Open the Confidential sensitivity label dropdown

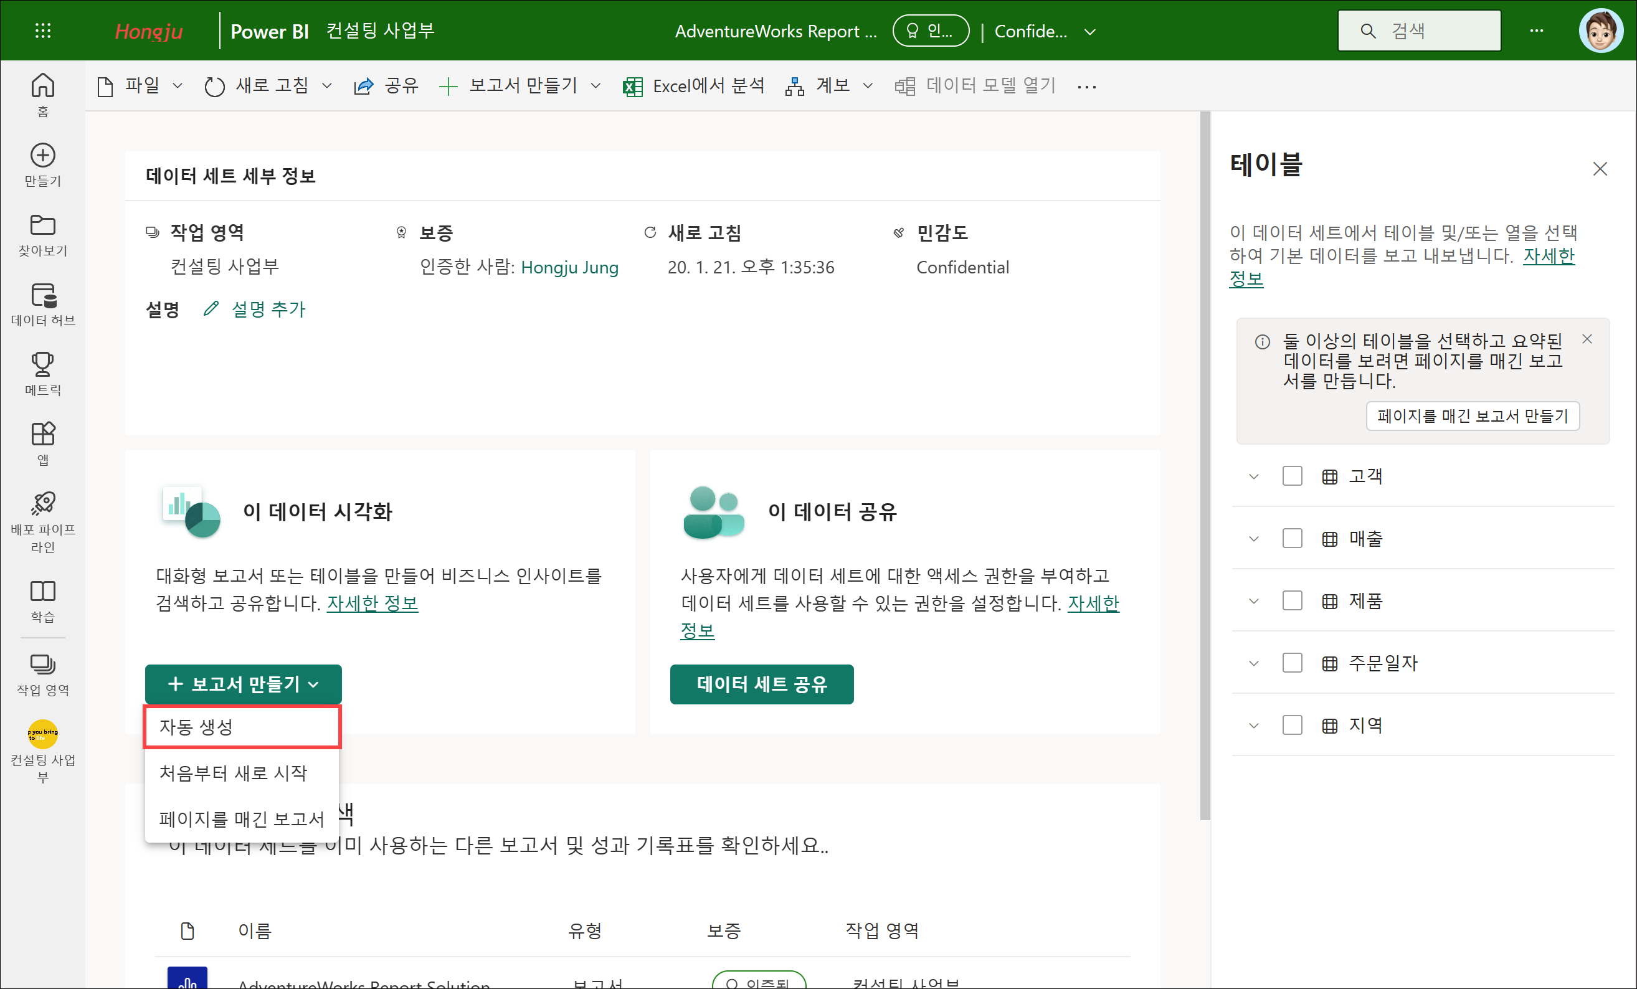[1089, 31]
